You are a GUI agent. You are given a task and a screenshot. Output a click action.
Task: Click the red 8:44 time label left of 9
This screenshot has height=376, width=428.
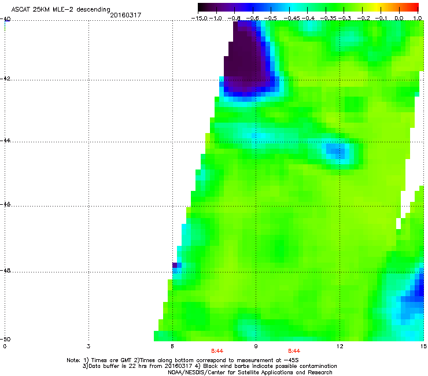click(217, 351)
